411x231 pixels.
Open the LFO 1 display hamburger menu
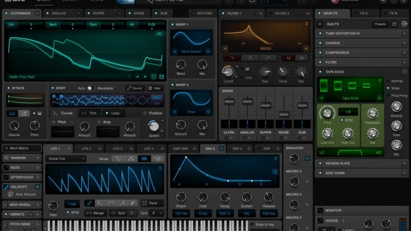160,168
